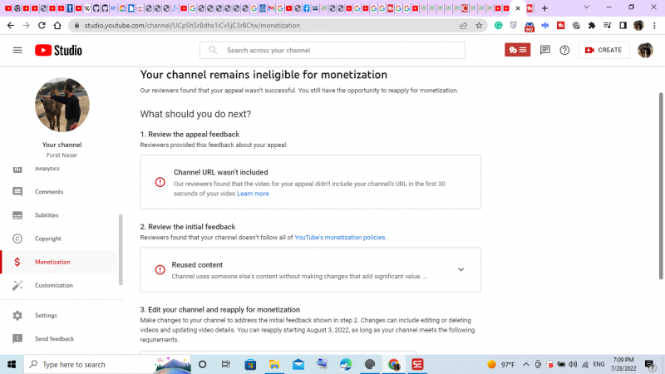665x374 pixels.
Task: Show hidden system tray icons
Action: pos(526,364)
